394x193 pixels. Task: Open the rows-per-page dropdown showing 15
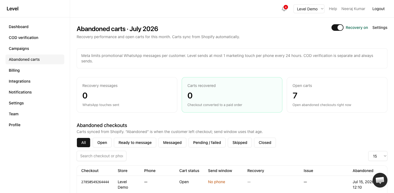point(378,156)
